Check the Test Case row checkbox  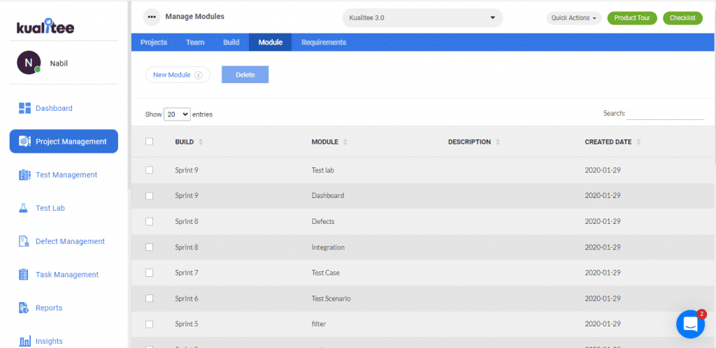point(150,273)
